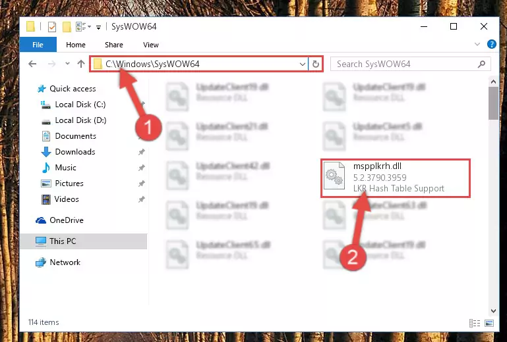
Task: Maximize the SysWOW64 window
Action: [x=454, y=26]
